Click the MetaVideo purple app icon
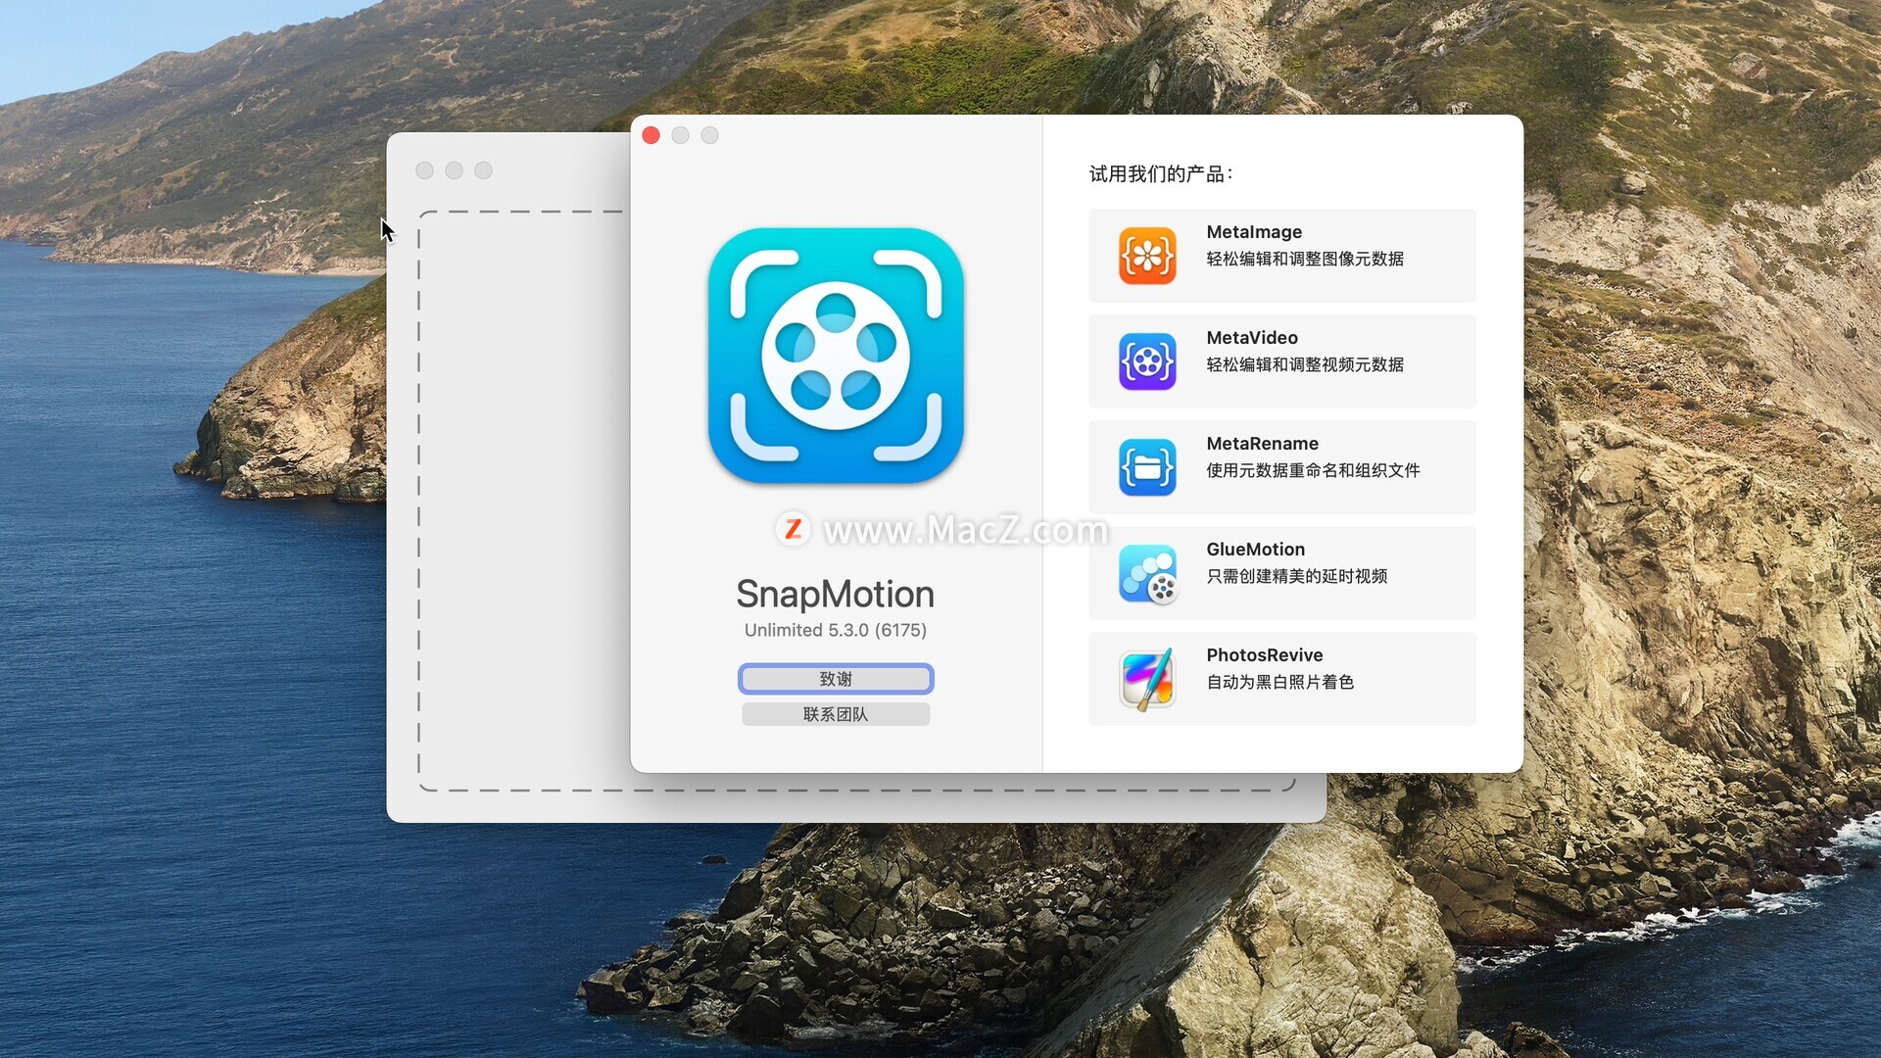This screenshot has width=1881, height=1058. pos(1147,361)
